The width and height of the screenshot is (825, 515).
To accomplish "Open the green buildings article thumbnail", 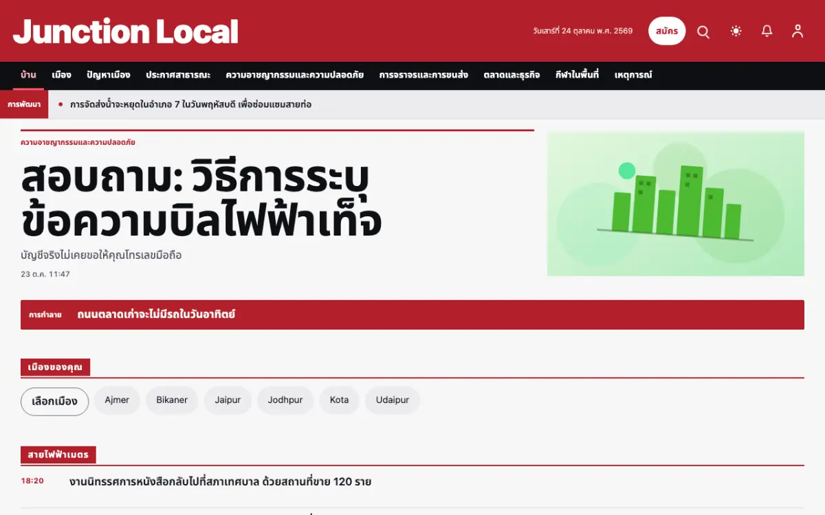I will tap(676, 204).
